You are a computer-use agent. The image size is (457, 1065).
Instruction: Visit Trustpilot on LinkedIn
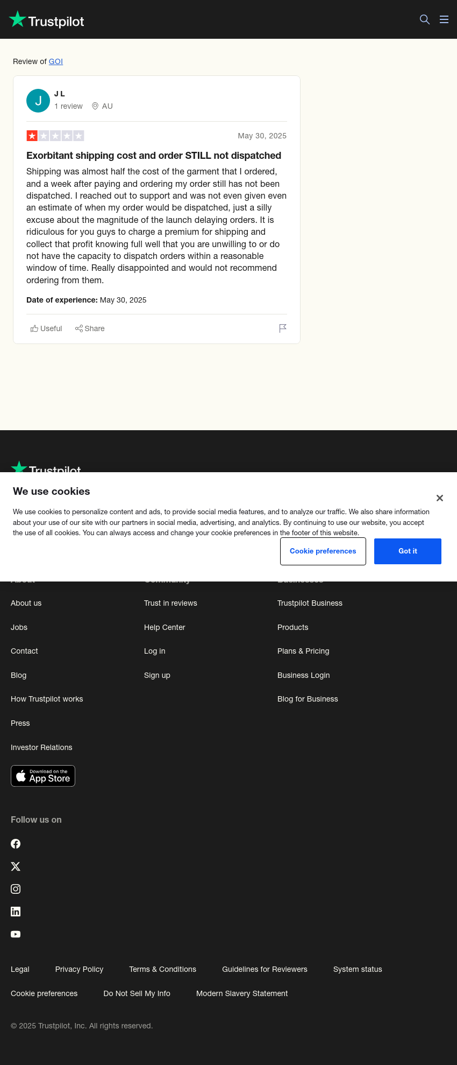click(16, 912)
